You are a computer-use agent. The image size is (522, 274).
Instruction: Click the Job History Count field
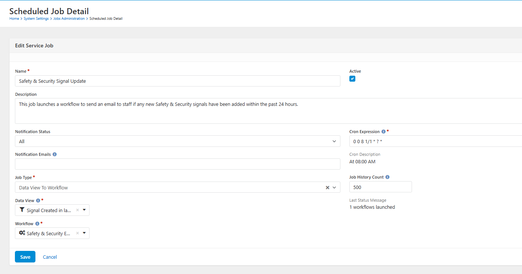point(381,187)
